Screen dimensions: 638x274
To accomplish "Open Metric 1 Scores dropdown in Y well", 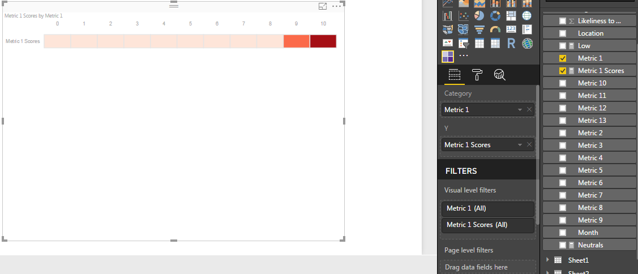I will pos(520,145).
